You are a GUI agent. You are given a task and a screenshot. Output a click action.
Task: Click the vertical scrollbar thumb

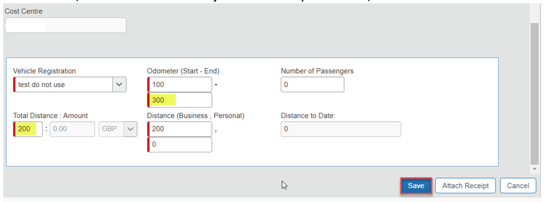[x=535, y=94]
